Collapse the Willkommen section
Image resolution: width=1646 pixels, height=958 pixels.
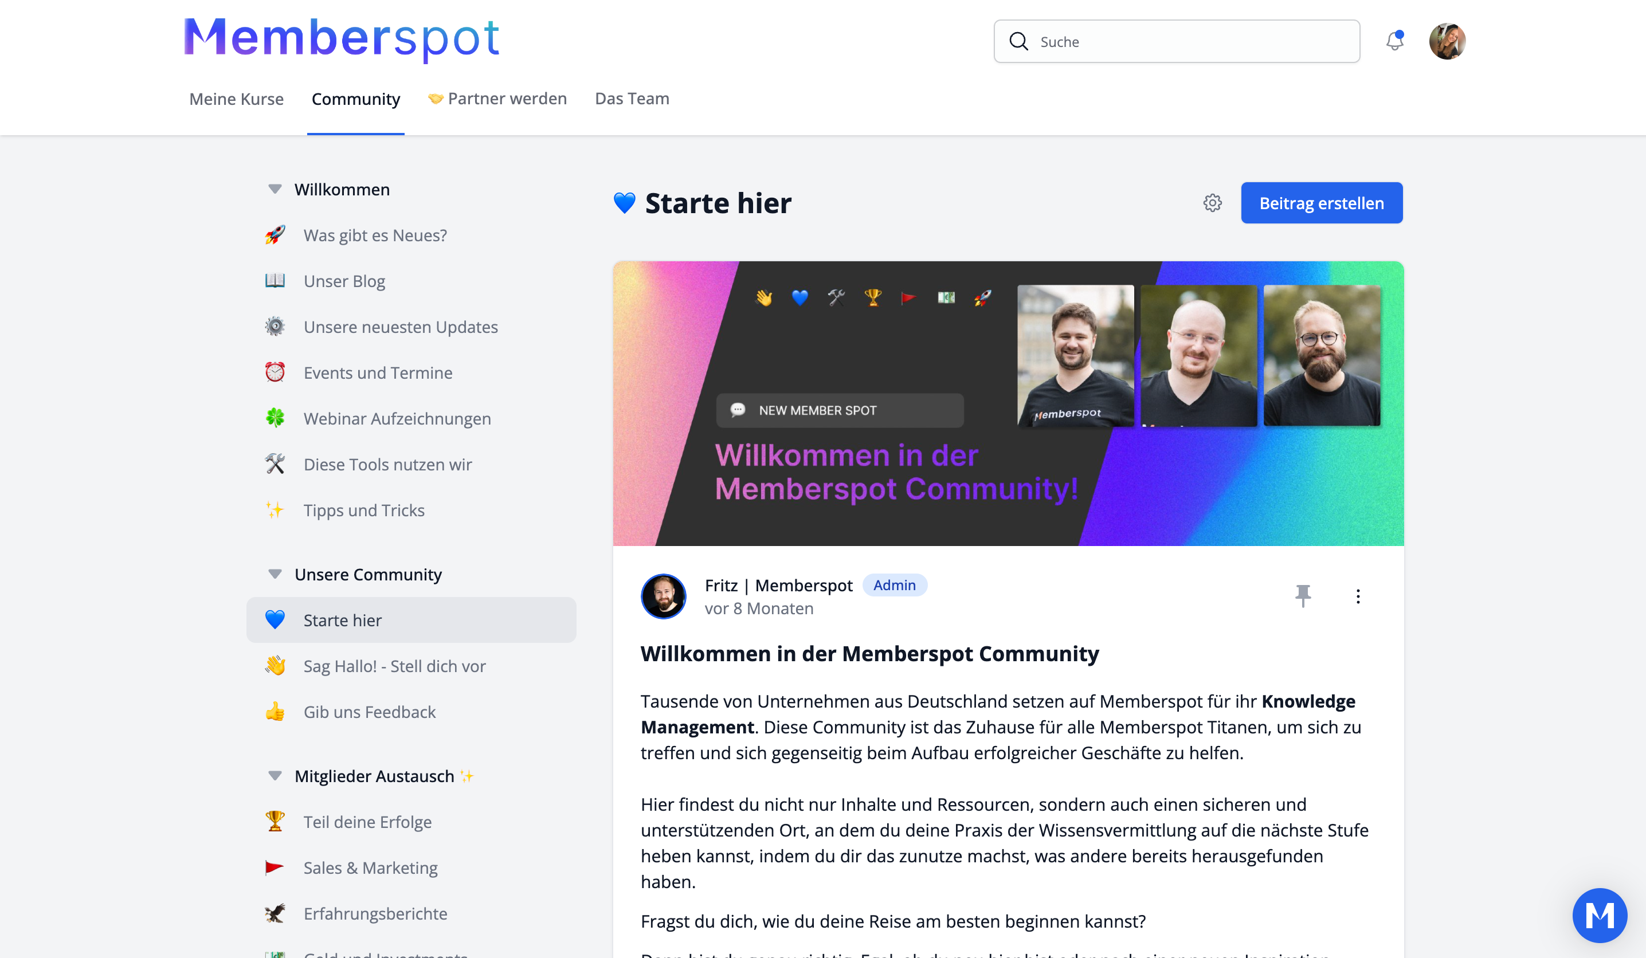275,190
